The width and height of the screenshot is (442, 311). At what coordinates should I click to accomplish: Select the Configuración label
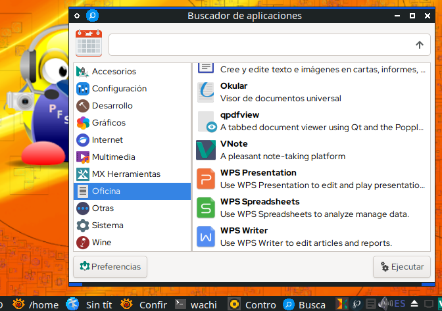[x=119, y=89]
